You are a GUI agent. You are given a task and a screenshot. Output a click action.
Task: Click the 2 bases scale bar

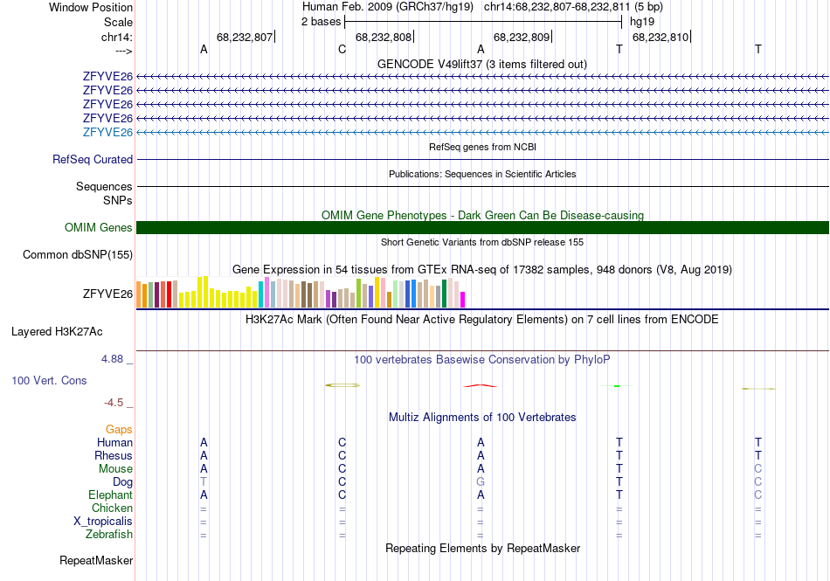(483, 22)
